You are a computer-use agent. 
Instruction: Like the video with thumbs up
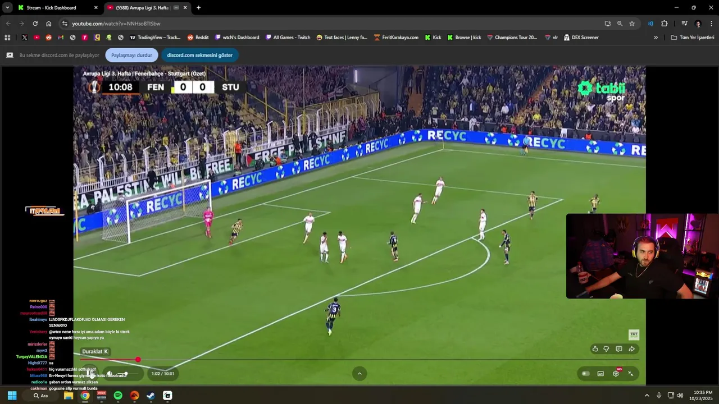tap(595, 349)
